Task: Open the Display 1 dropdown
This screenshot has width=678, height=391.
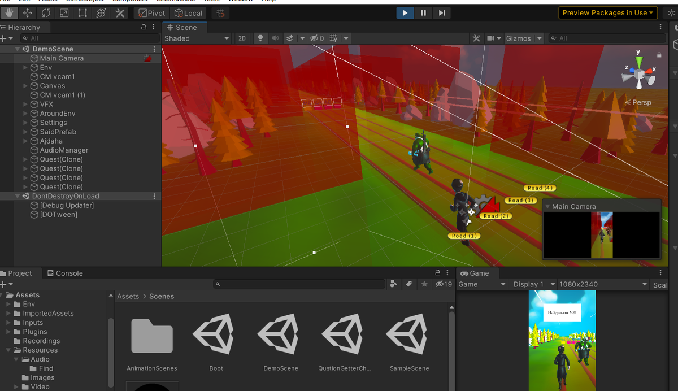Action: pyautogui.click(x=533, y=284)
